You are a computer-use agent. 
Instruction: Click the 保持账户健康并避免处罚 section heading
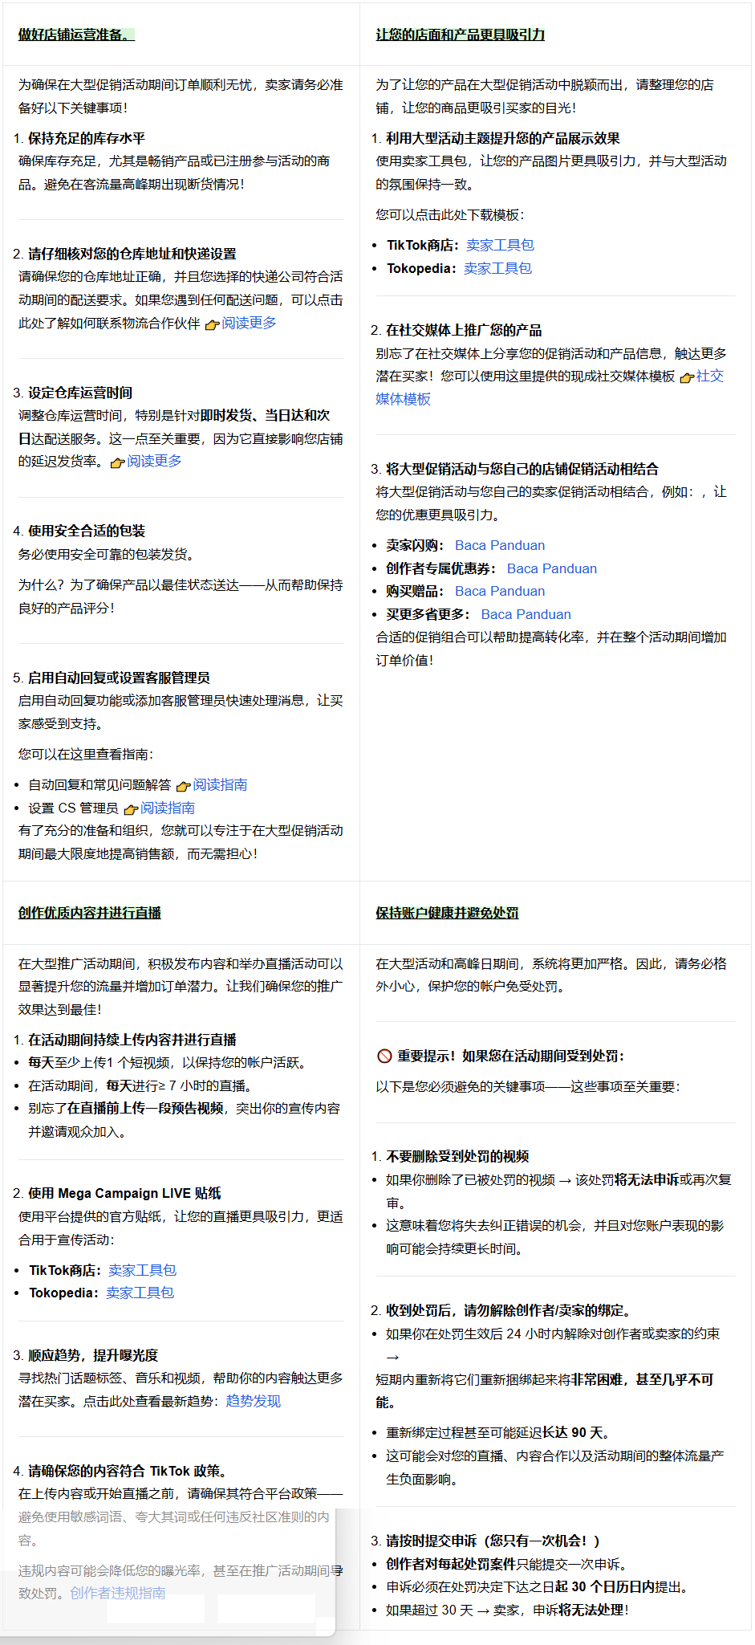point(447,913)
